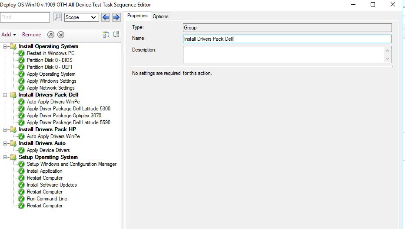The height and width of the screenshot is (229, 405).
Task: Collapse the Install Operating System group
Action: pos(5,47)
